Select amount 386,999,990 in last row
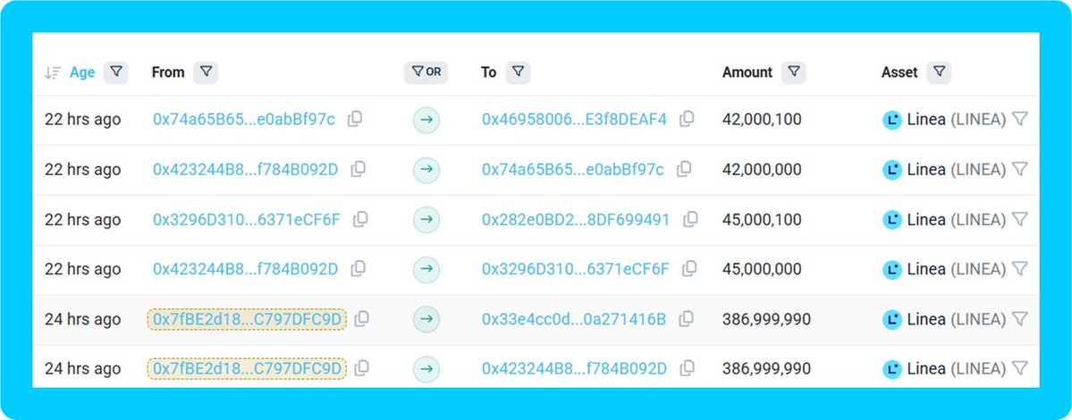Viewport: 1072px width, 420px height. [766, 369]
